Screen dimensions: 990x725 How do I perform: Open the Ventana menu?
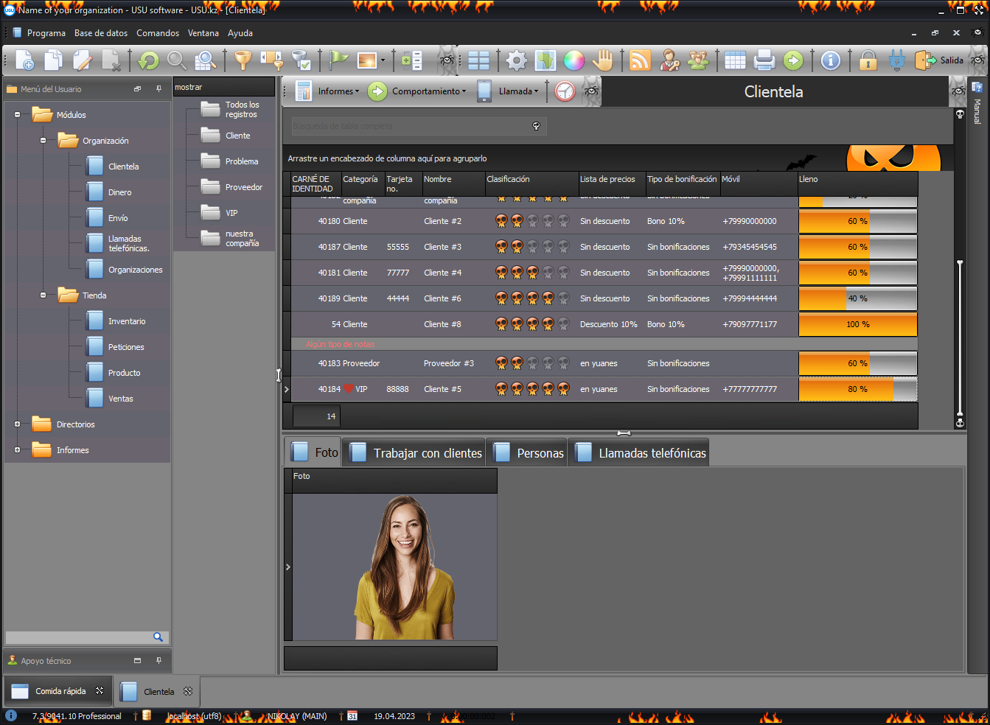(x=203, y=33)
